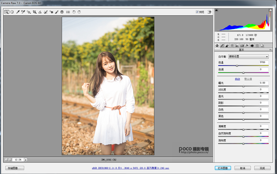Click the 高光 highlights slider handle
Screen dimensions: 277x174
coord(243,99)
